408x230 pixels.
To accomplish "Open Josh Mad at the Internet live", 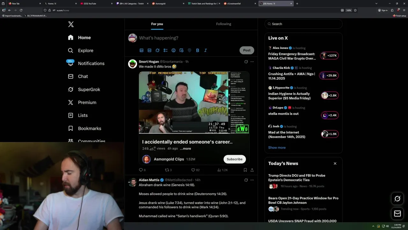I will click(x=303, y=132).
